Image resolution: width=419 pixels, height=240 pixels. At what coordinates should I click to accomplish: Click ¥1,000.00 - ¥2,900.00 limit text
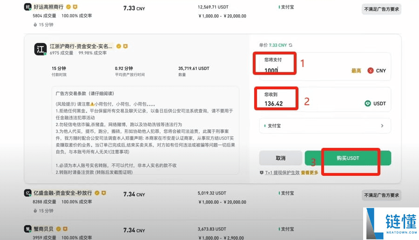click(x=221, y=238)
